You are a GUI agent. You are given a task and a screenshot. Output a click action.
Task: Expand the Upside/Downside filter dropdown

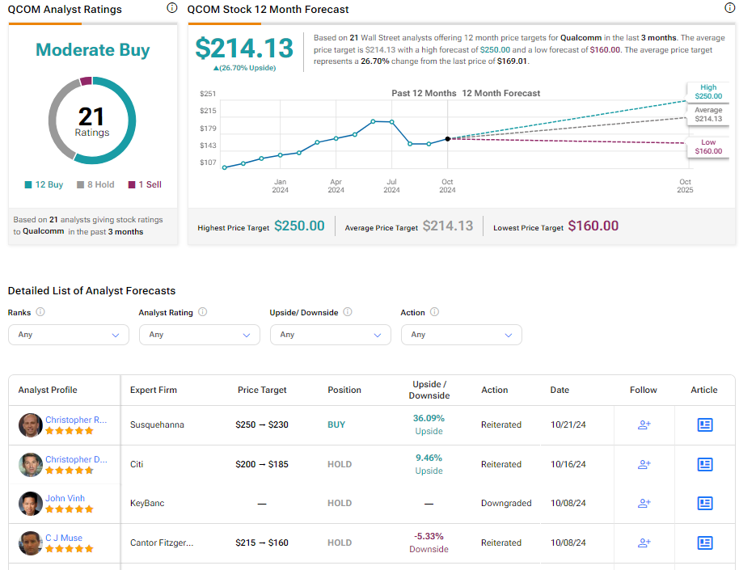pos(330,335)
